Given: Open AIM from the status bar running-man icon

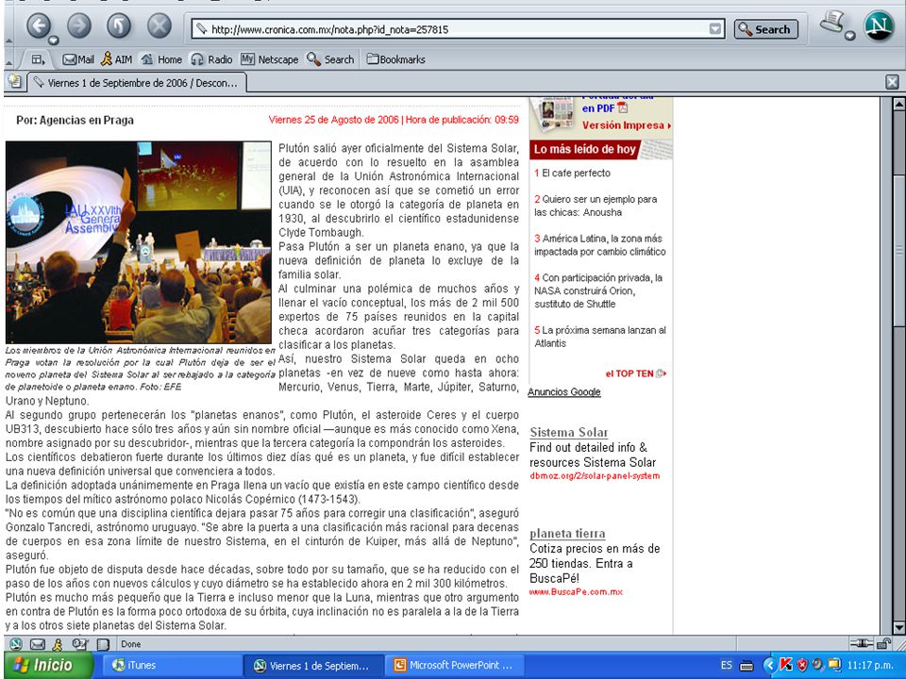Looking at the screenshot, I should pyautogui.click(x=58, y=644).
